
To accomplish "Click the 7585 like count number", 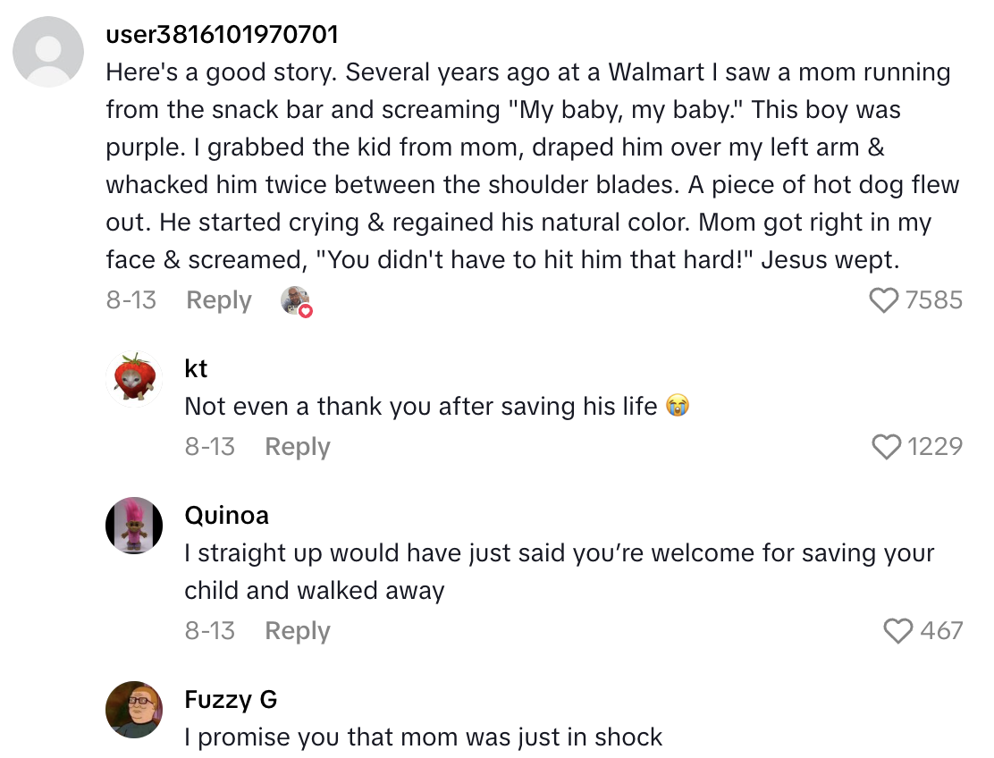I will (x=936, y=301).
